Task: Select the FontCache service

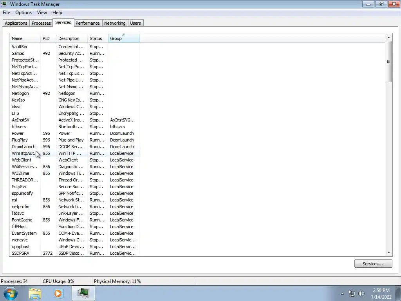Action: tap(22, 219)
